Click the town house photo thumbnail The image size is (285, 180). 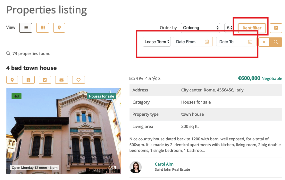point(64,131)
